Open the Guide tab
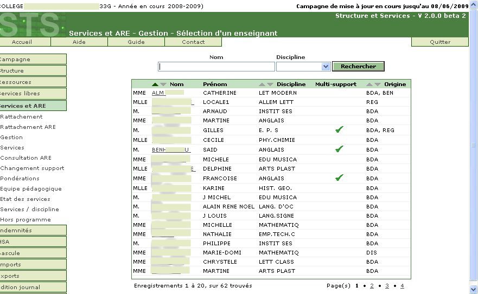The height and width of the screenshot is (294, 478). (136, 42)
